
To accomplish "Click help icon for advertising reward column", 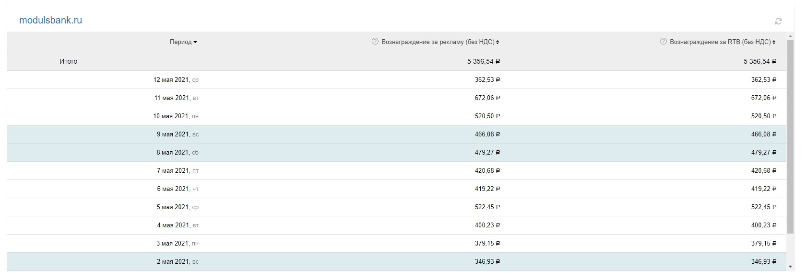I will tap(375, 42).
